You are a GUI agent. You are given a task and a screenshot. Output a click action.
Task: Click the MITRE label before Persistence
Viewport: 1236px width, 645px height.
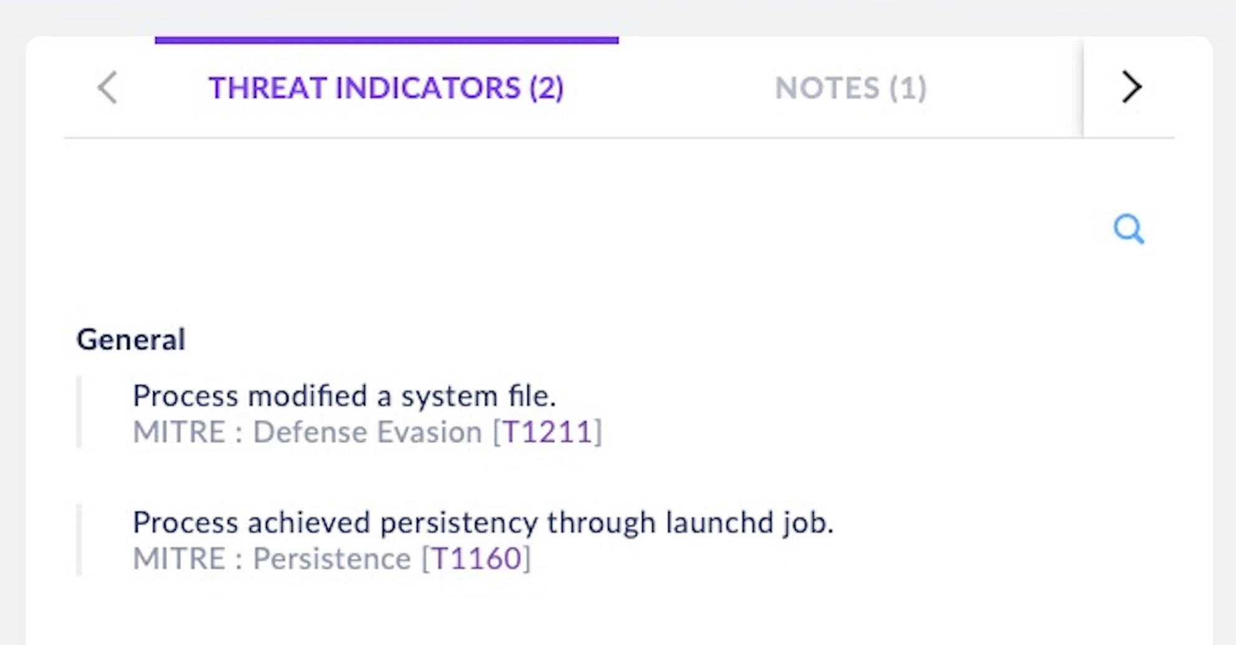pyautogui.click(x=179, y=558)
